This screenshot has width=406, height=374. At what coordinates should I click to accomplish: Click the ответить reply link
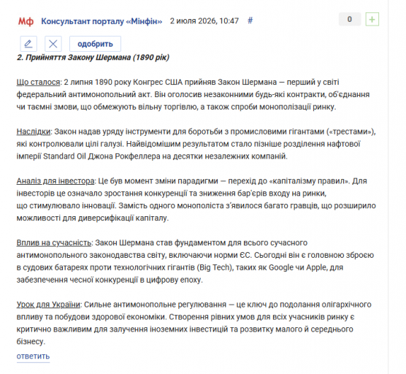(33, 356)
